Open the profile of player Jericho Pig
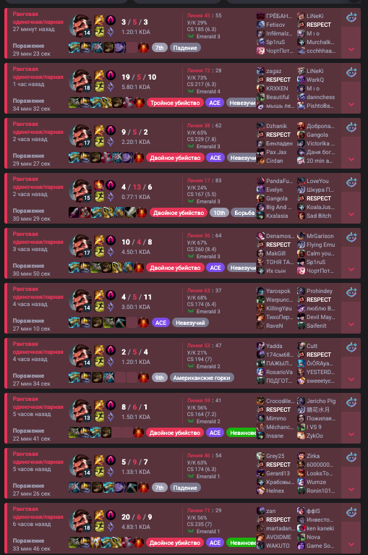Viewport: 368px width, 555px height. tap(321, 401)
